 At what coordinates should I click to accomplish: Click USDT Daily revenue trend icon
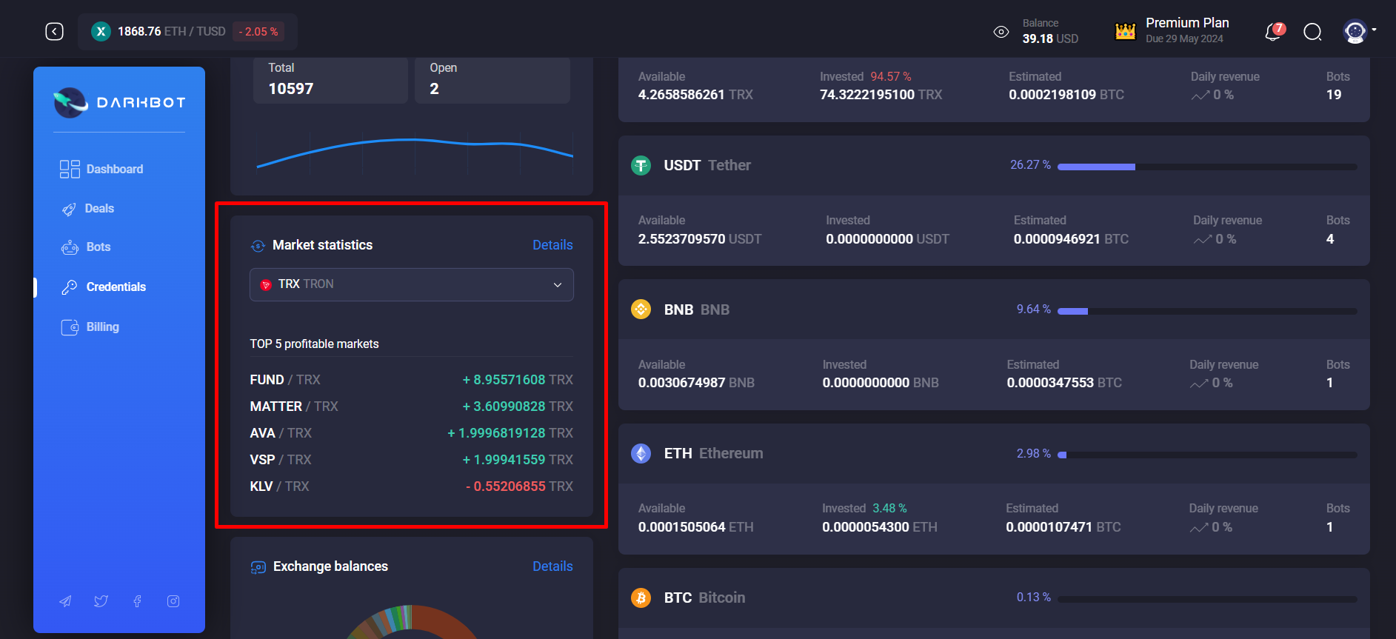(x=1202, y=239)
